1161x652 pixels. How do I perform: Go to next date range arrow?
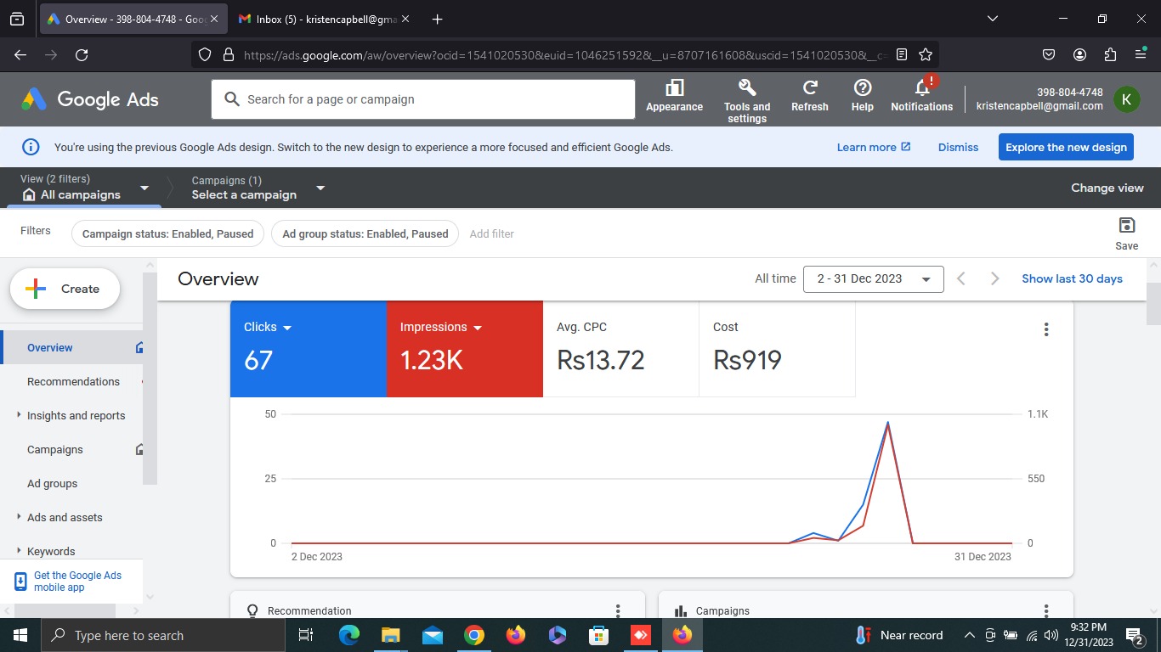[994, 278]
